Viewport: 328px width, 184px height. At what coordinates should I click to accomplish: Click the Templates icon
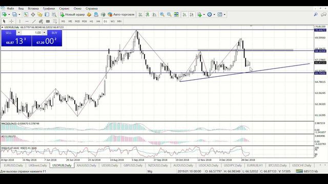coord(220,14)
